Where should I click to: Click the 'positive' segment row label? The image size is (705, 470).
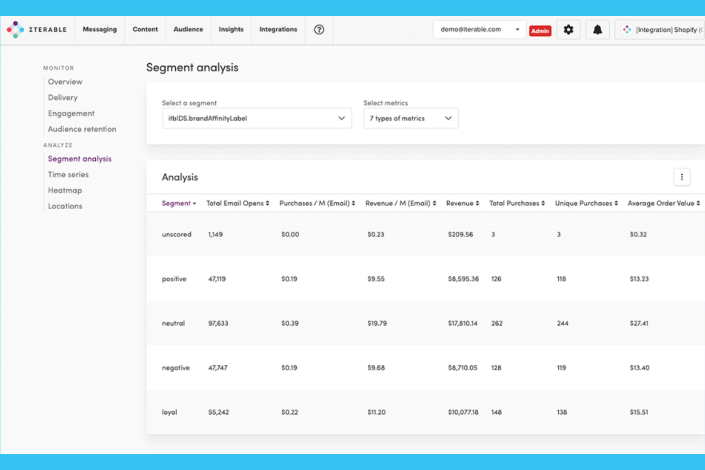point(174,279)
